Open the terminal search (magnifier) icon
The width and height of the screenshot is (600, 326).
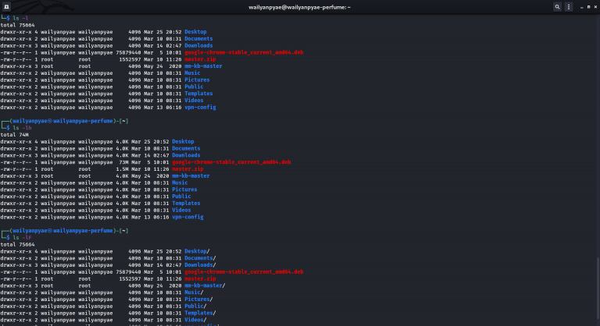(558, 6)
